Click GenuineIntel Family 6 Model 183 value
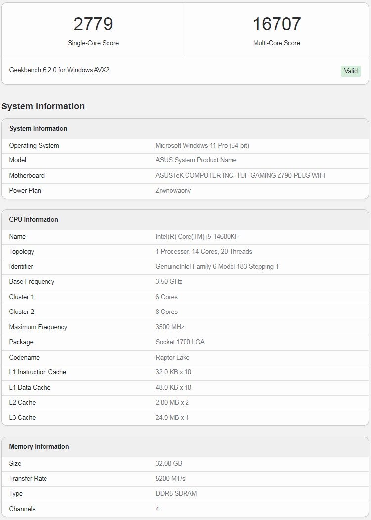Screen dimensions: 371x520 coord(217,266)
